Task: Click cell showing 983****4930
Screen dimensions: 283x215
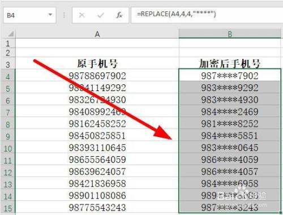Action: point(230,100)
